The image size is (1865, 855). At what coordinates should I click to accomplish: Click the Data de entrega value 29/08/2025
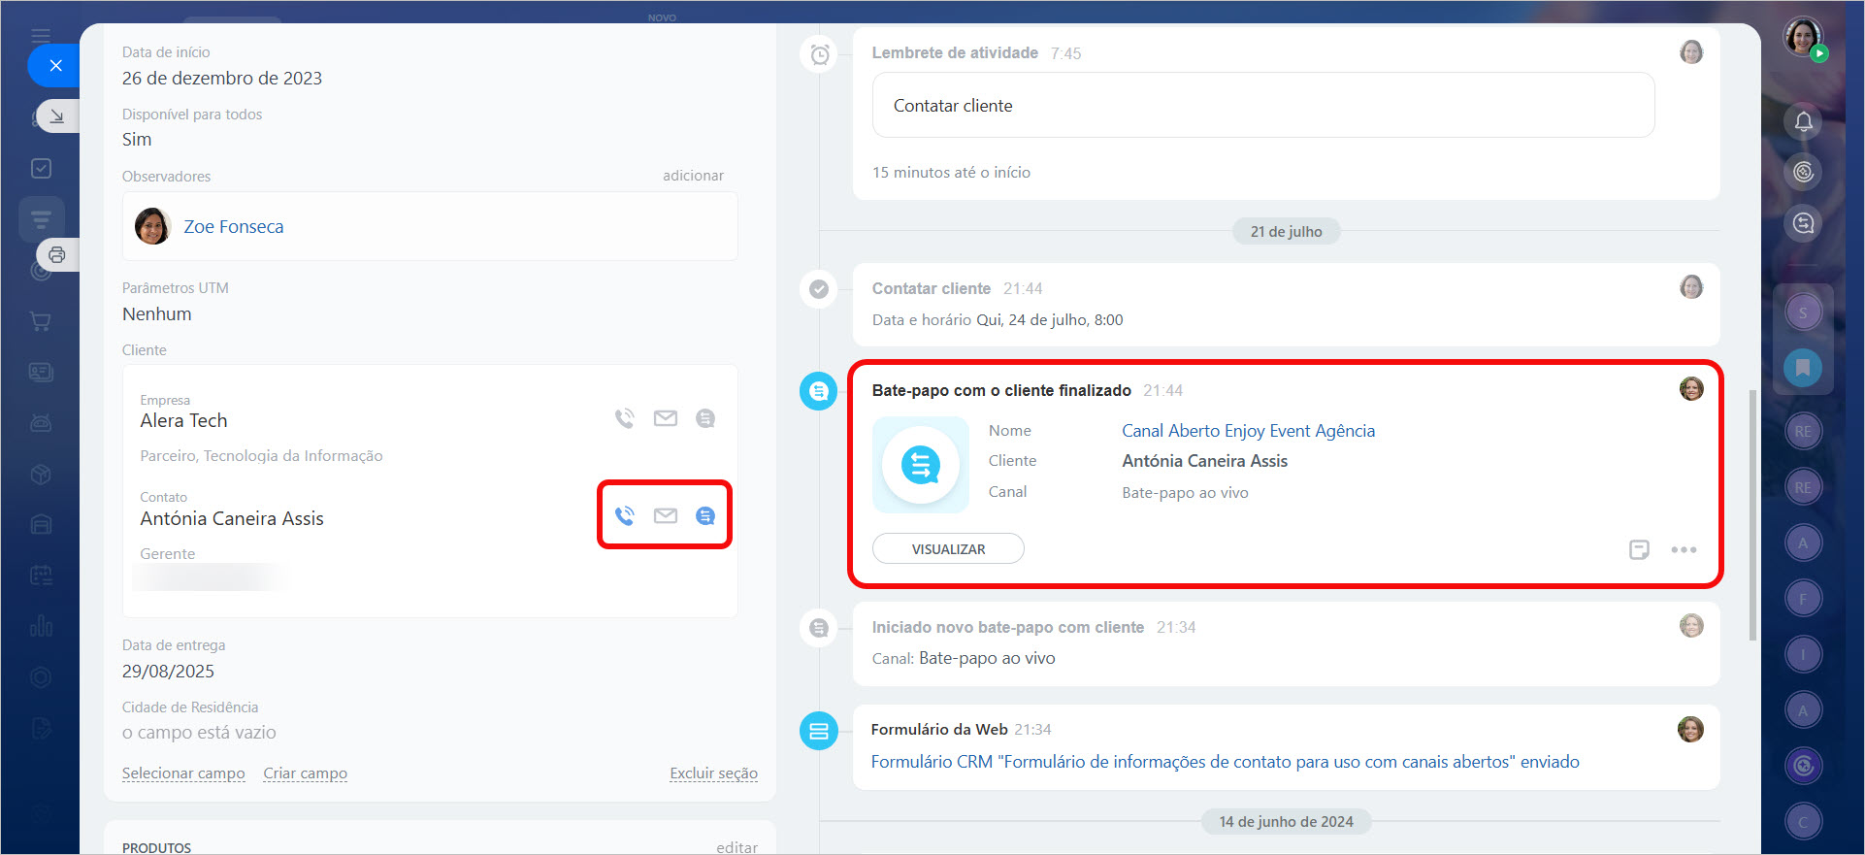click(x=168, y=671)
